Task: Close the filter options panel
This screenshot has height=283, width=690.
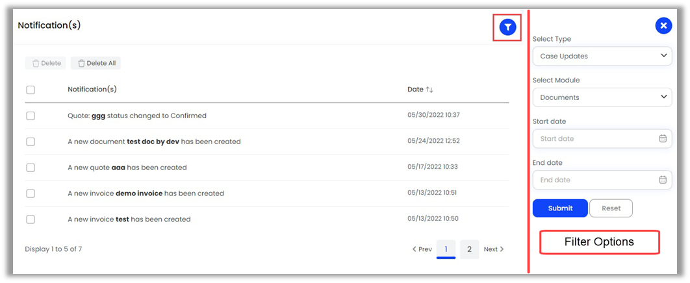Action: (663, 26)
